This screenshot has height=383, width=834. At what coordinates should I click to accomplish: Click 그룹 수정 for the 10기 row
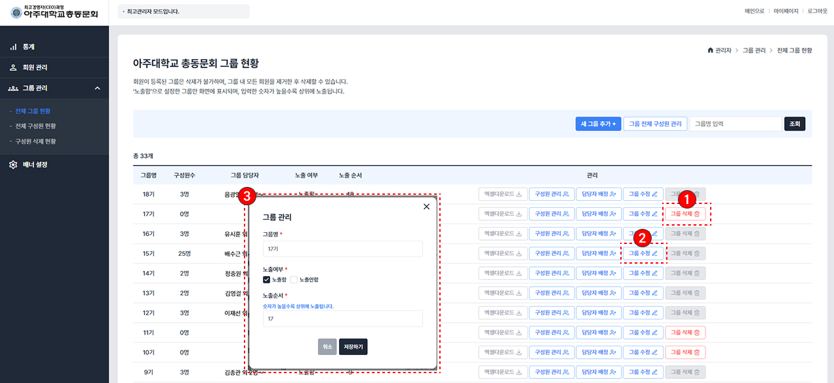pyautogui.click(x=643, y=352)
